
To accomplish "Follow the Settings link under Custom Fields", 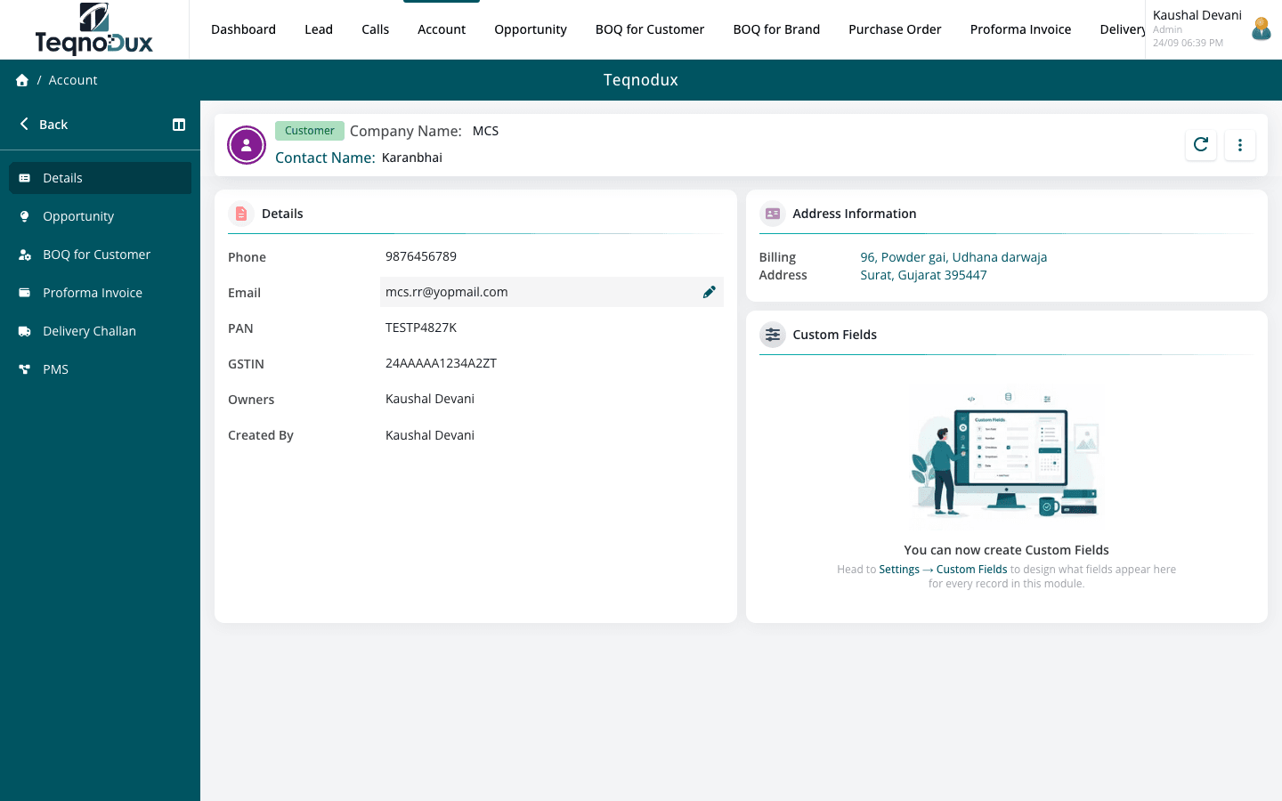I will [899, 570].
